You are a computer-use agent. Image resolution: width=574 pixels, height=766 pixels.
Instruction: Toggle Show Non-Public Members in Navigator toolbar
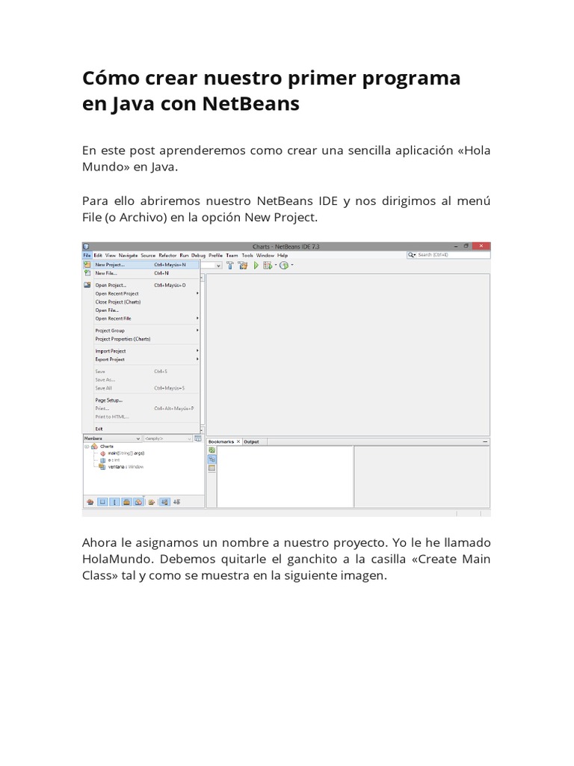click(126, 502)
